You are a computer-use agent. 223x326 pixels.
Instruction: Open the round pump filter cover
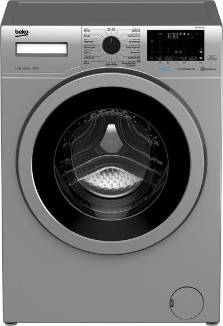click(x=187, y=303)
